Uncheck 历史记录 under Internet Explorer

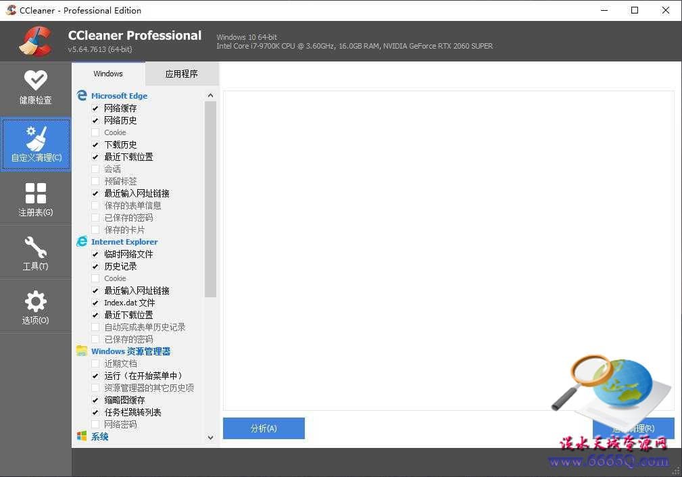[x=95, y=266]
